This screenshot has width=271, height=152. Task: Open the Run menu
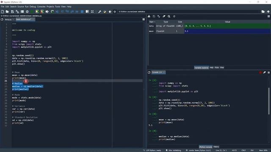point(27,7)
